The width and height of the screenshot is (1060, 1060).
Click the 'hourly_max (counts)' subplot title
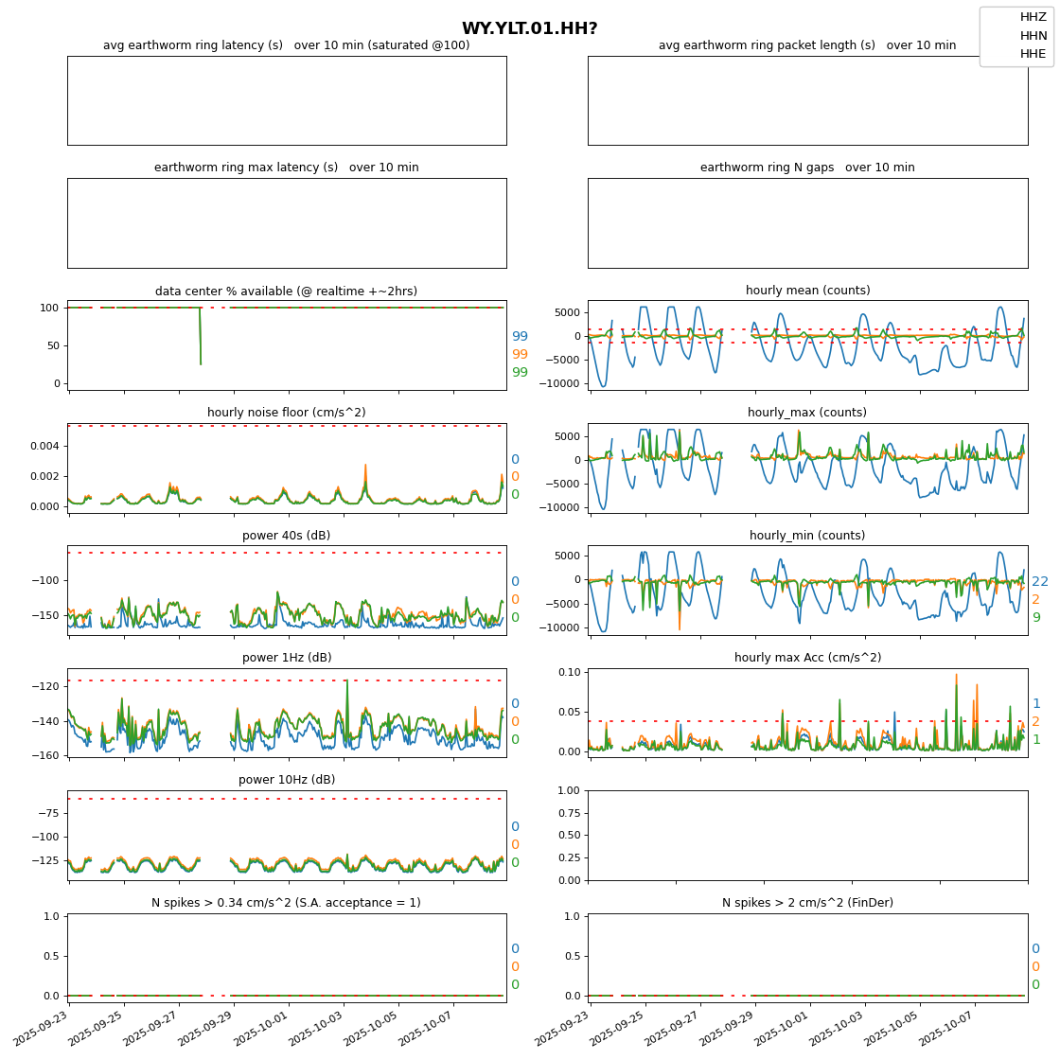point(807,413)
